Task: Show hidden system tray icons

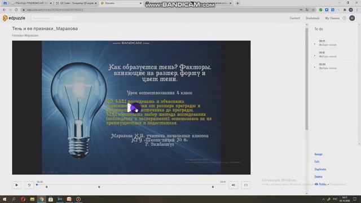Action: (323, 199)
